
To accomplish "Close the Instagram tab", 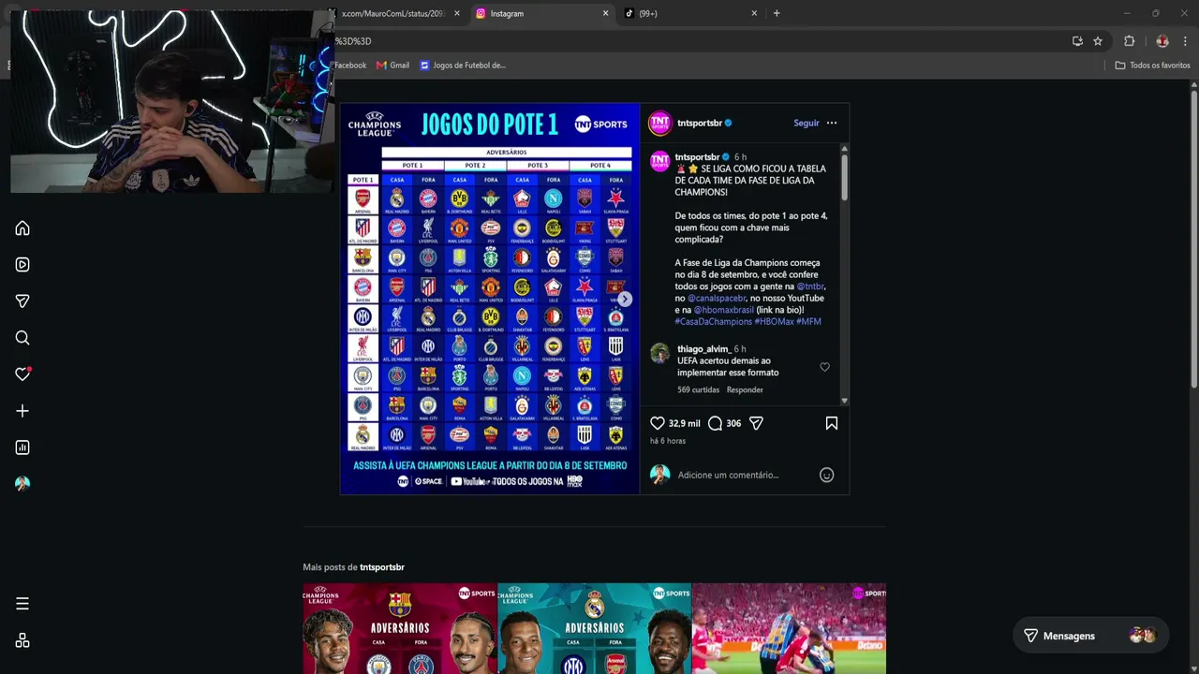I will [605, 13].
